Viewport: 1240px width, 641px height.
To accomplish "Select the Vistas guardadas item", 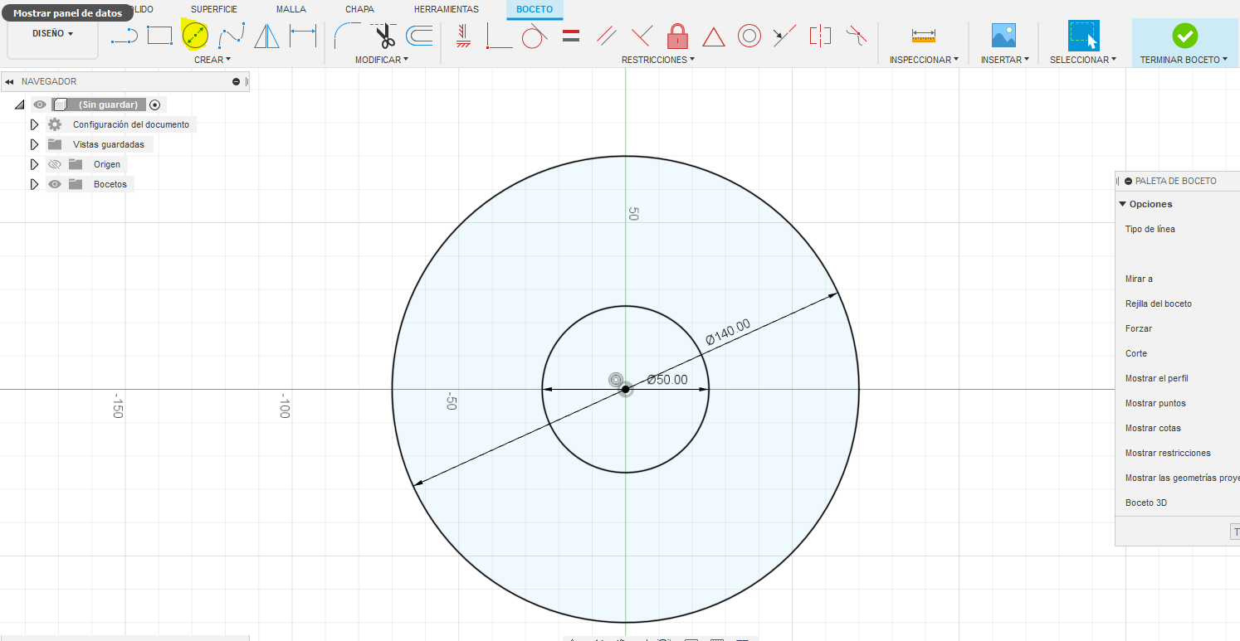I will 109,144.
